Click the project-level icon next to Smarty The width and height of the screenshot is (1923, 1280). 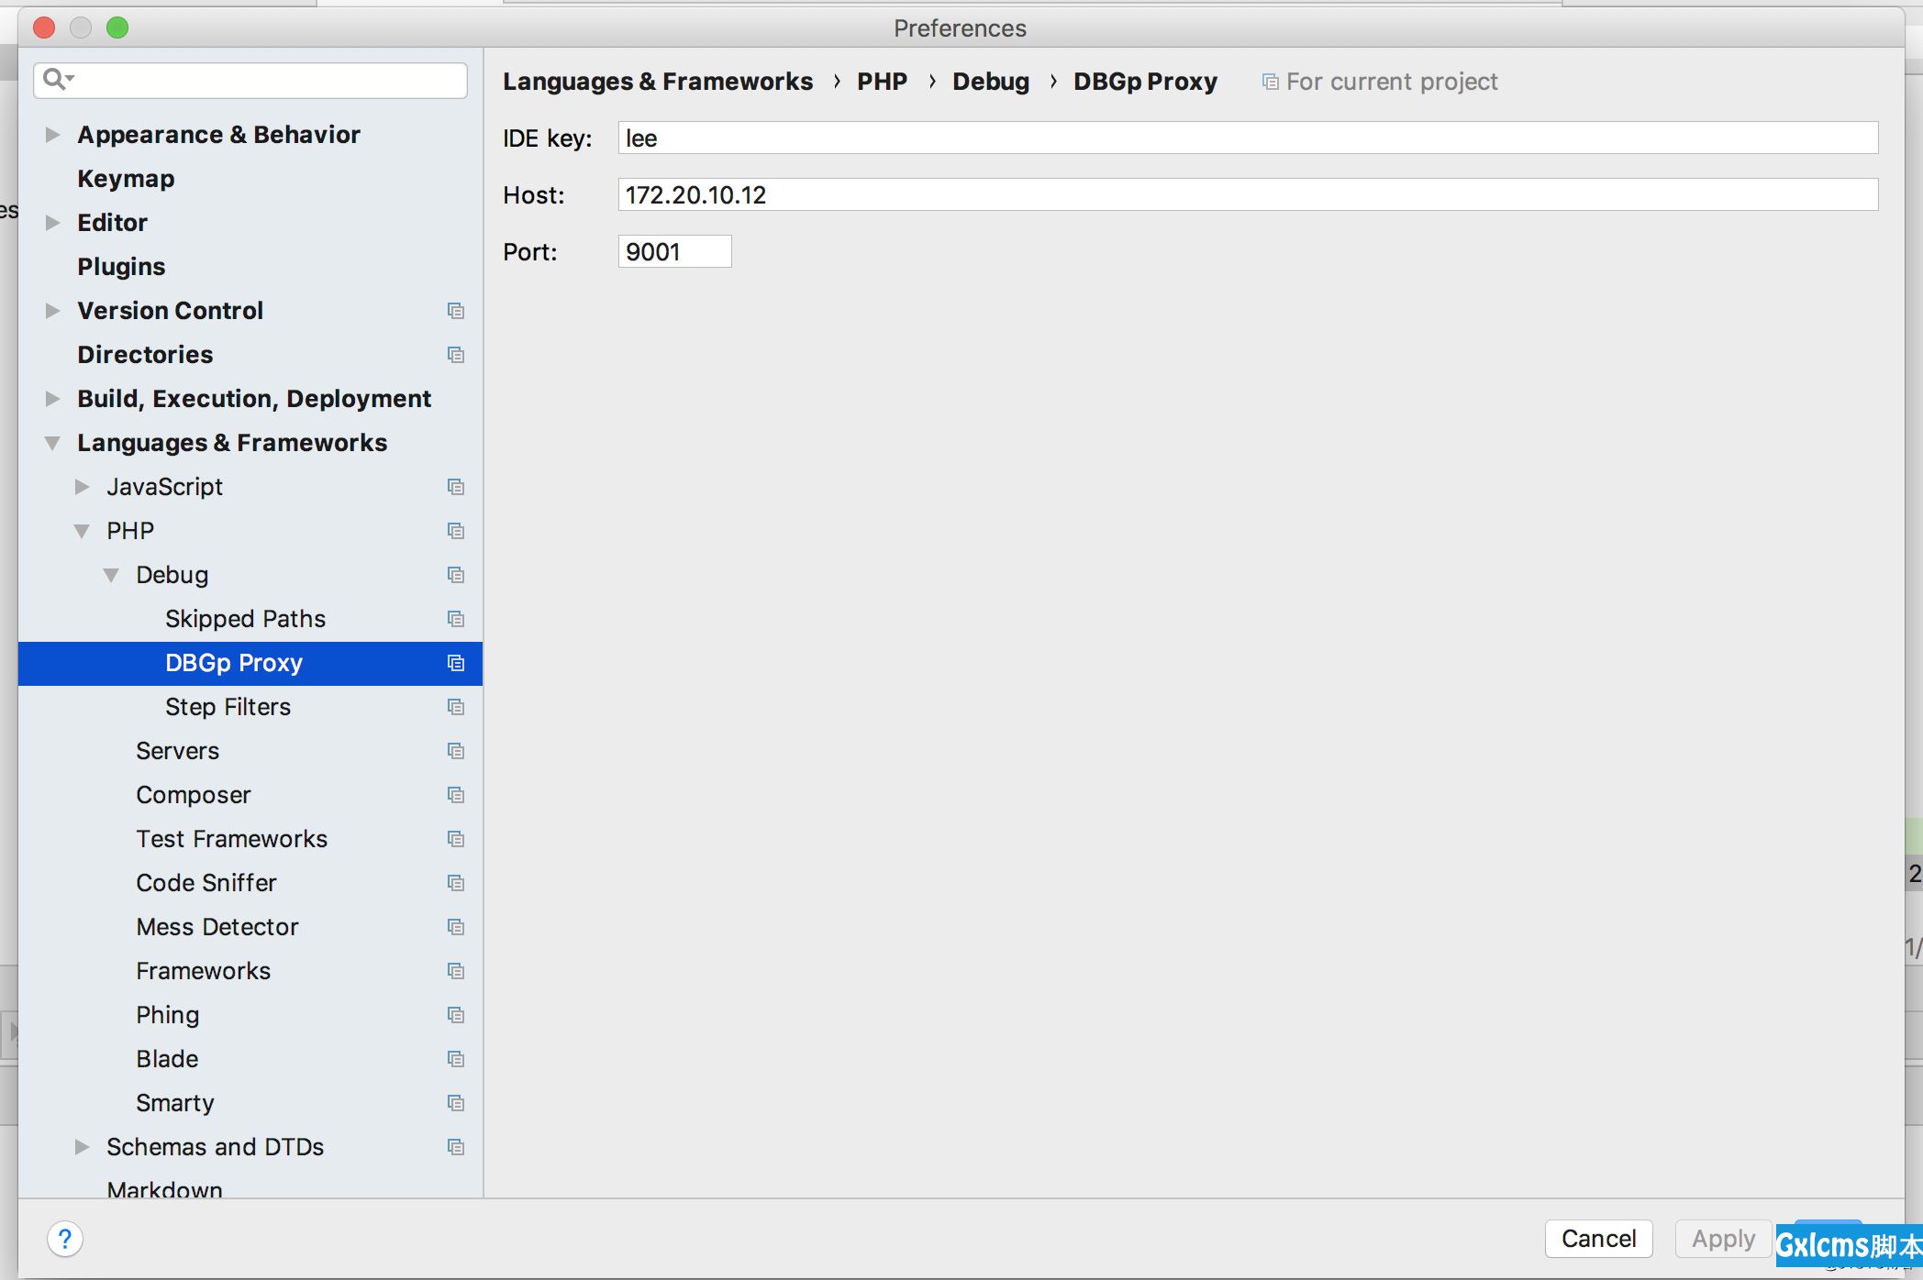pos(456,1103)
